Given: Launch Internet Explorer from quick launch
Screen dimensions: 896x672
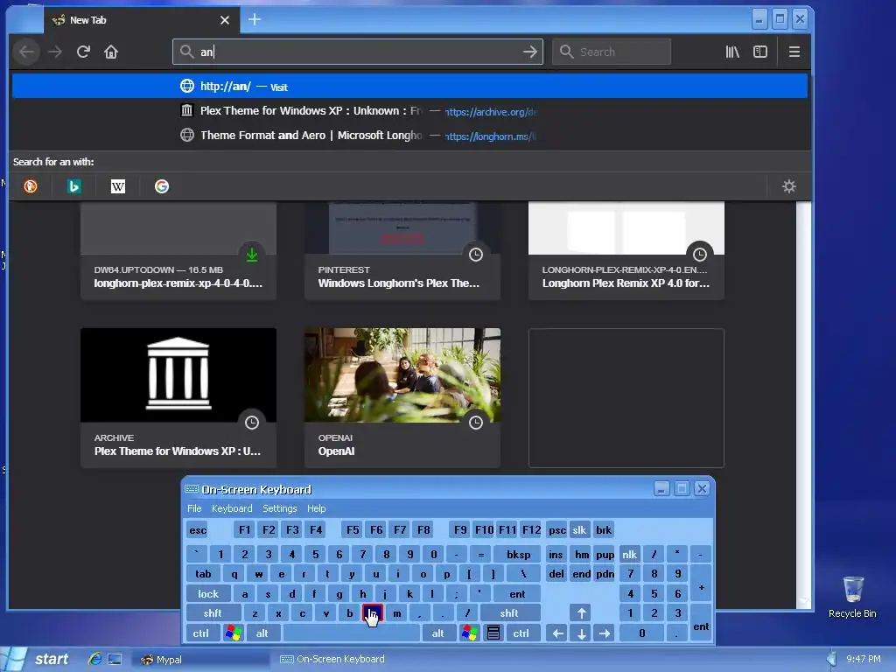Looking at the screenshot, I should 94,659.
